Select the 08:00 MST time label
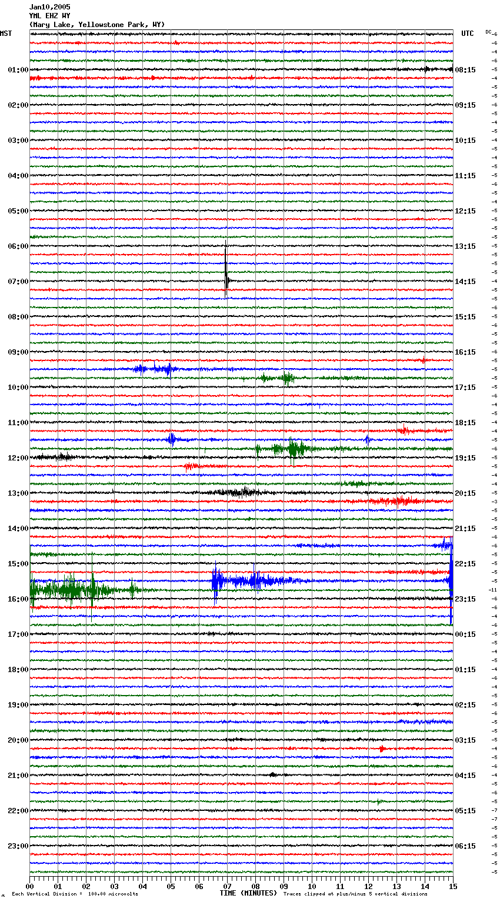 (18, 317)
